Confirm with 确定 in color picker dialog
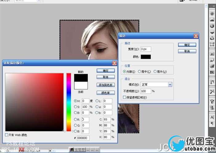This screenshot has height=153, width=216. 106,71
